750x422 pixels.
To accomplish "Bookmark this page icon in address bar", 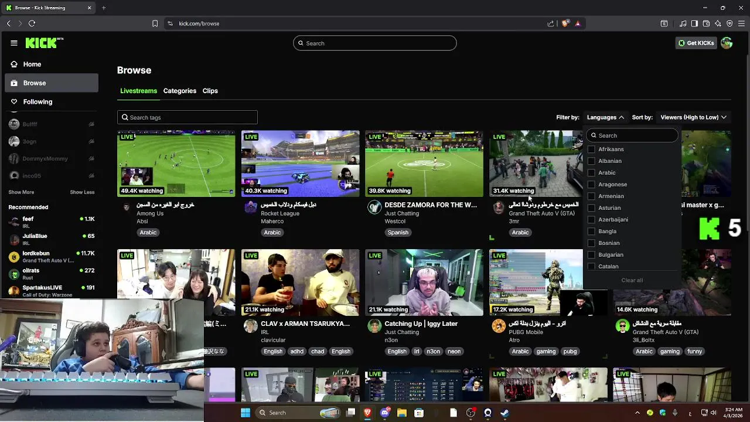I will (155, 23).
